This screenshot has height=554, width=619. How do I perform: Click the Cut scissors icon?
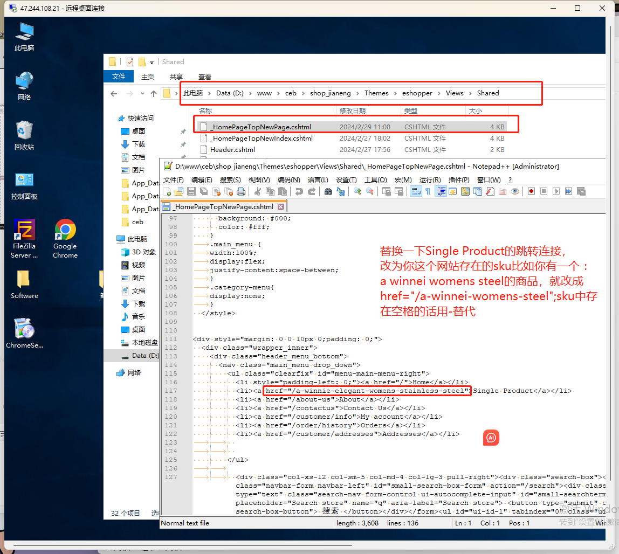click(258, 191)
